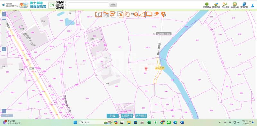Show hidden tray icons chevron
The height and width of the screenshot is (126, 257).
220,122
